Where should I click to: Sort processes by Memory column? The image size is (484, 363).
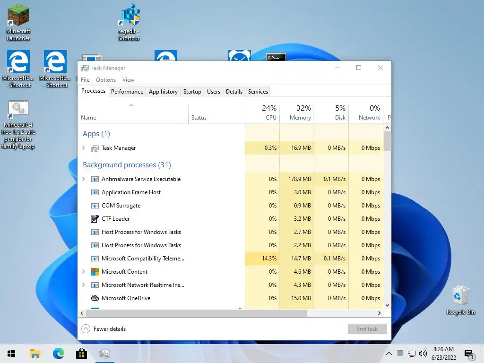pyautogui.click(x=297, y=112)
